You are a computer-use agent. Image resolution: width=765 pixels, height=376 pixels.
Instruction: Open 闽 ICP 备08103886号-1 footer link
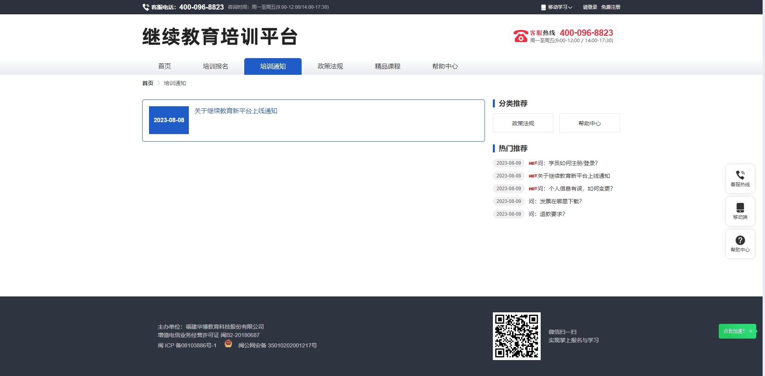click(x=187, y=345)
